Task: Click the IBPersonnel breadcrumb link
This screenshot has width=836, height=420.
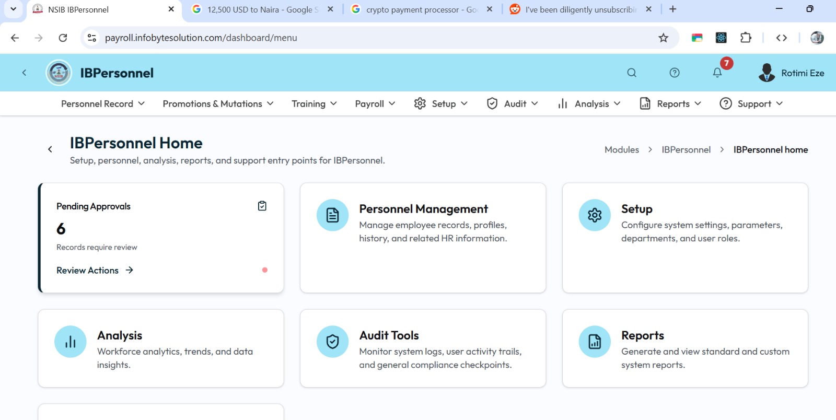Action: pos(686,150)
